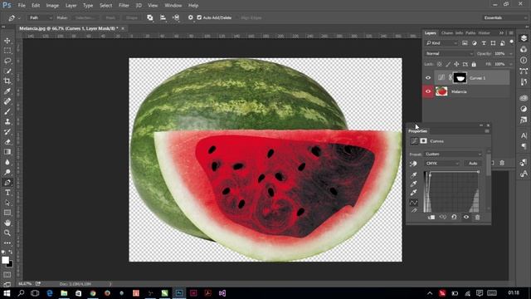This screenshot has width=531, height=299.
Task: Toggle layer filtering on or off
Action: [x=511, y=42]
